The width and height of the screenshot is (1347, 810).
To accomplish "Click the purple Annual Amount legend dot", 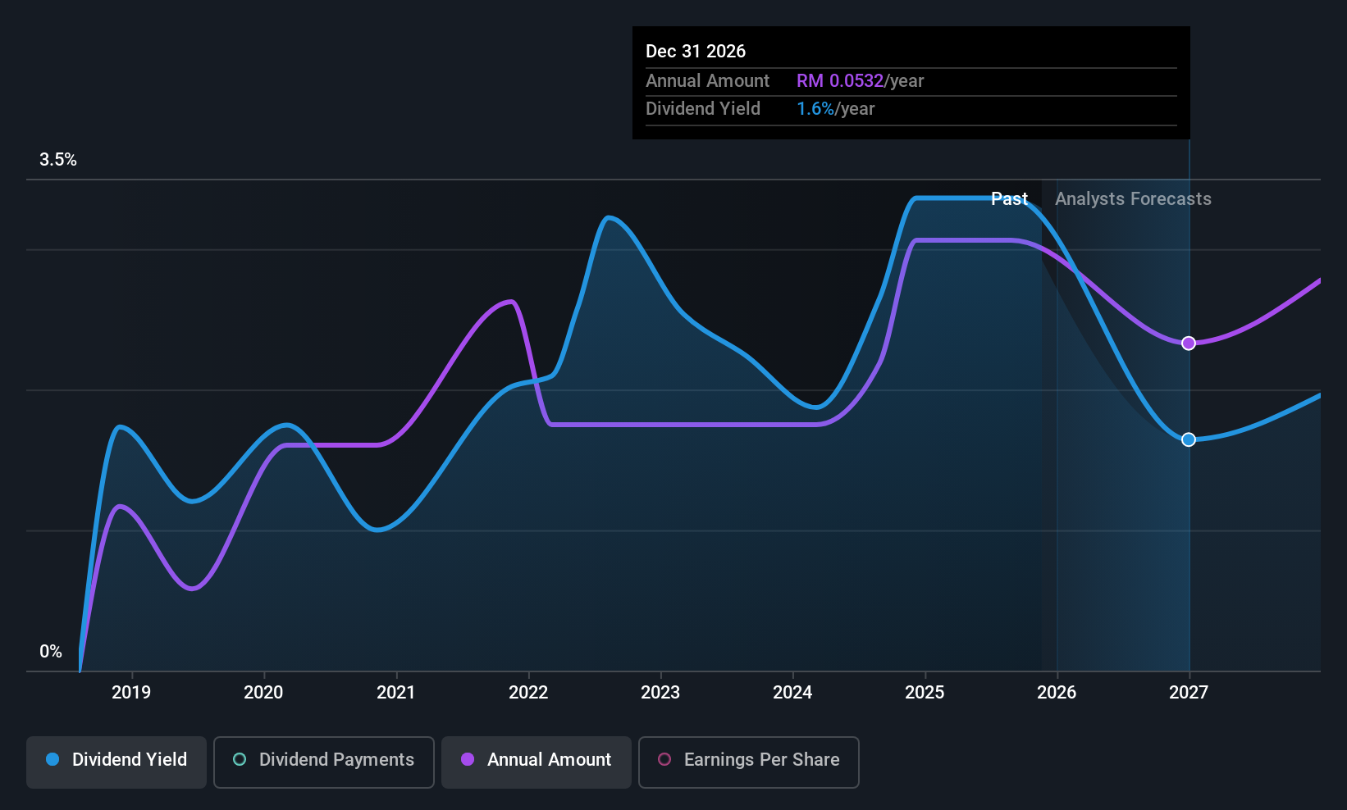I will pyautogui.click(x=468, y=759).
